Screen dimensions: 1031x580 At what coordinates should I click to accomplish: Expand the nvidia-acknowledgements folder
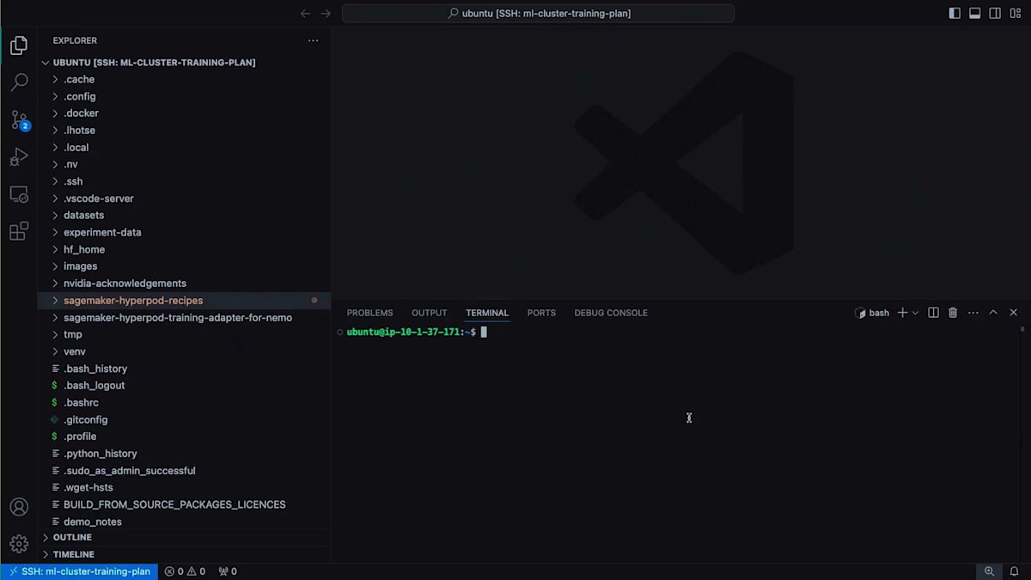click(x=184, y=284)
